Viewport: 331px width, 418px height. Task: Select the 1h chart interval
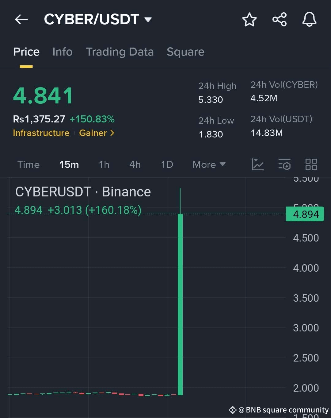pos(104,164)
